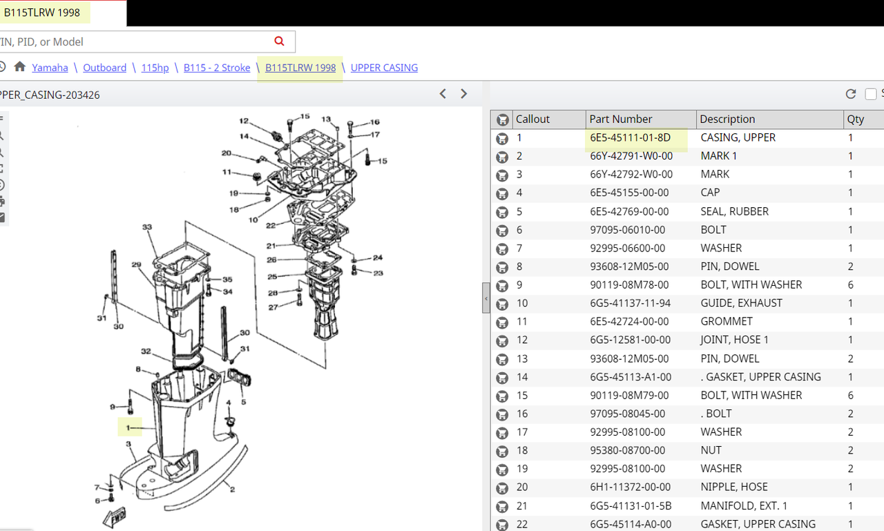Add SEAL, RUBBER to cart
884x531 pixels.
click(502, 212)
